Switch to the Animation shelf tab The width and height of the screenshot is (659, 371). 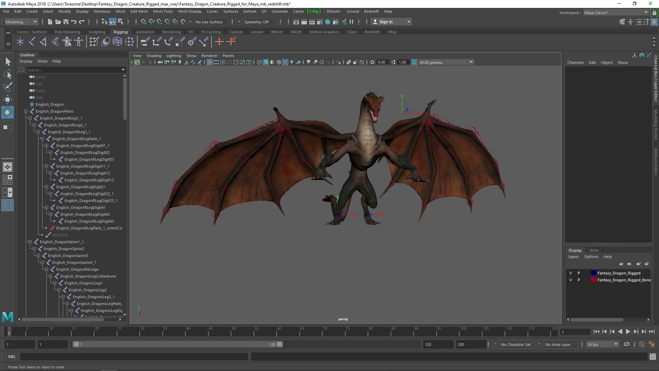click(144, 32)
